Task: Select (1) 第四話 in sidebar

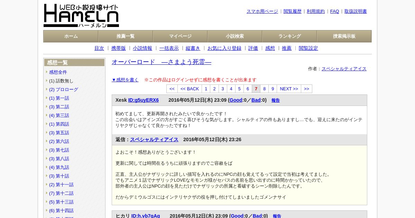Action: coord(59,124)
